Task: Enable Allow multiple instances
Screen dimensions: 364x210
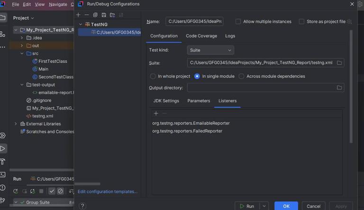Action: 238,22
